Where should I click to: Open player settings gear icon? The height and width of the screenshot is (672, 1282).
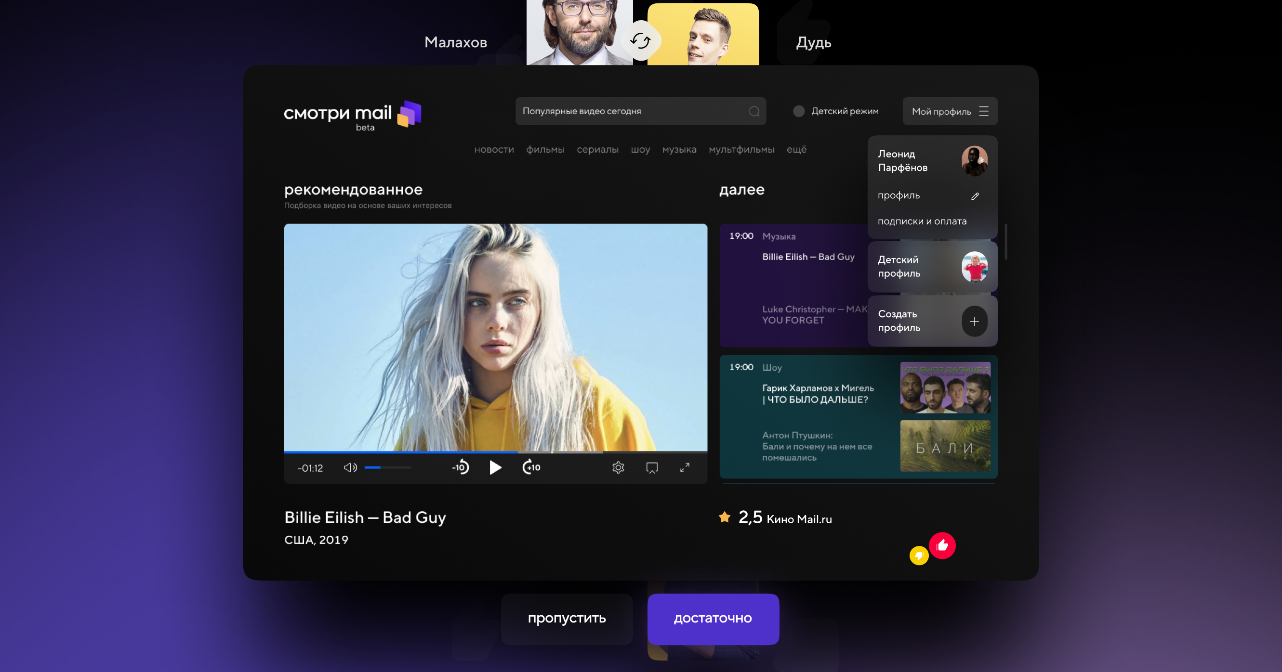point(618,467)
